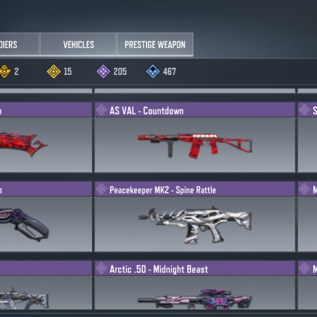Viewport: 317px width, 317px height.
Task: Click rarity diamond icon beside Peacekeeper MK2 title
Action: [x=101, y=189]
